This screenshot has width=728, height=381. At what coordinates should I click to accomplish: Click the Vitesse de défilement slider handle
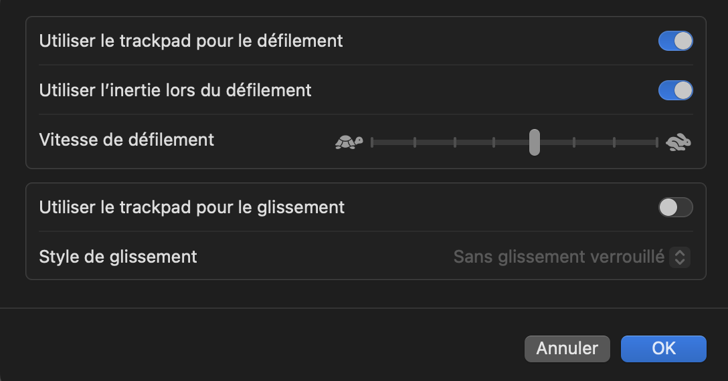click(x=534, y=142)
